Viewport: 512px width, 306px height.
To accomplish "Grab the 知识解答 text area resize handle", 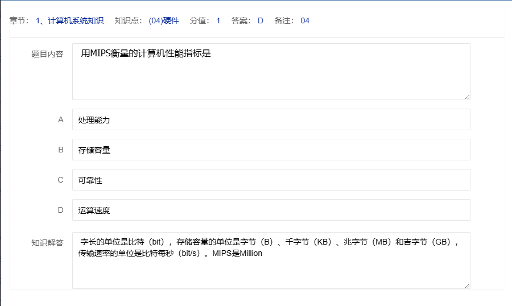I will pyautogui.click(x=467, y=286).
